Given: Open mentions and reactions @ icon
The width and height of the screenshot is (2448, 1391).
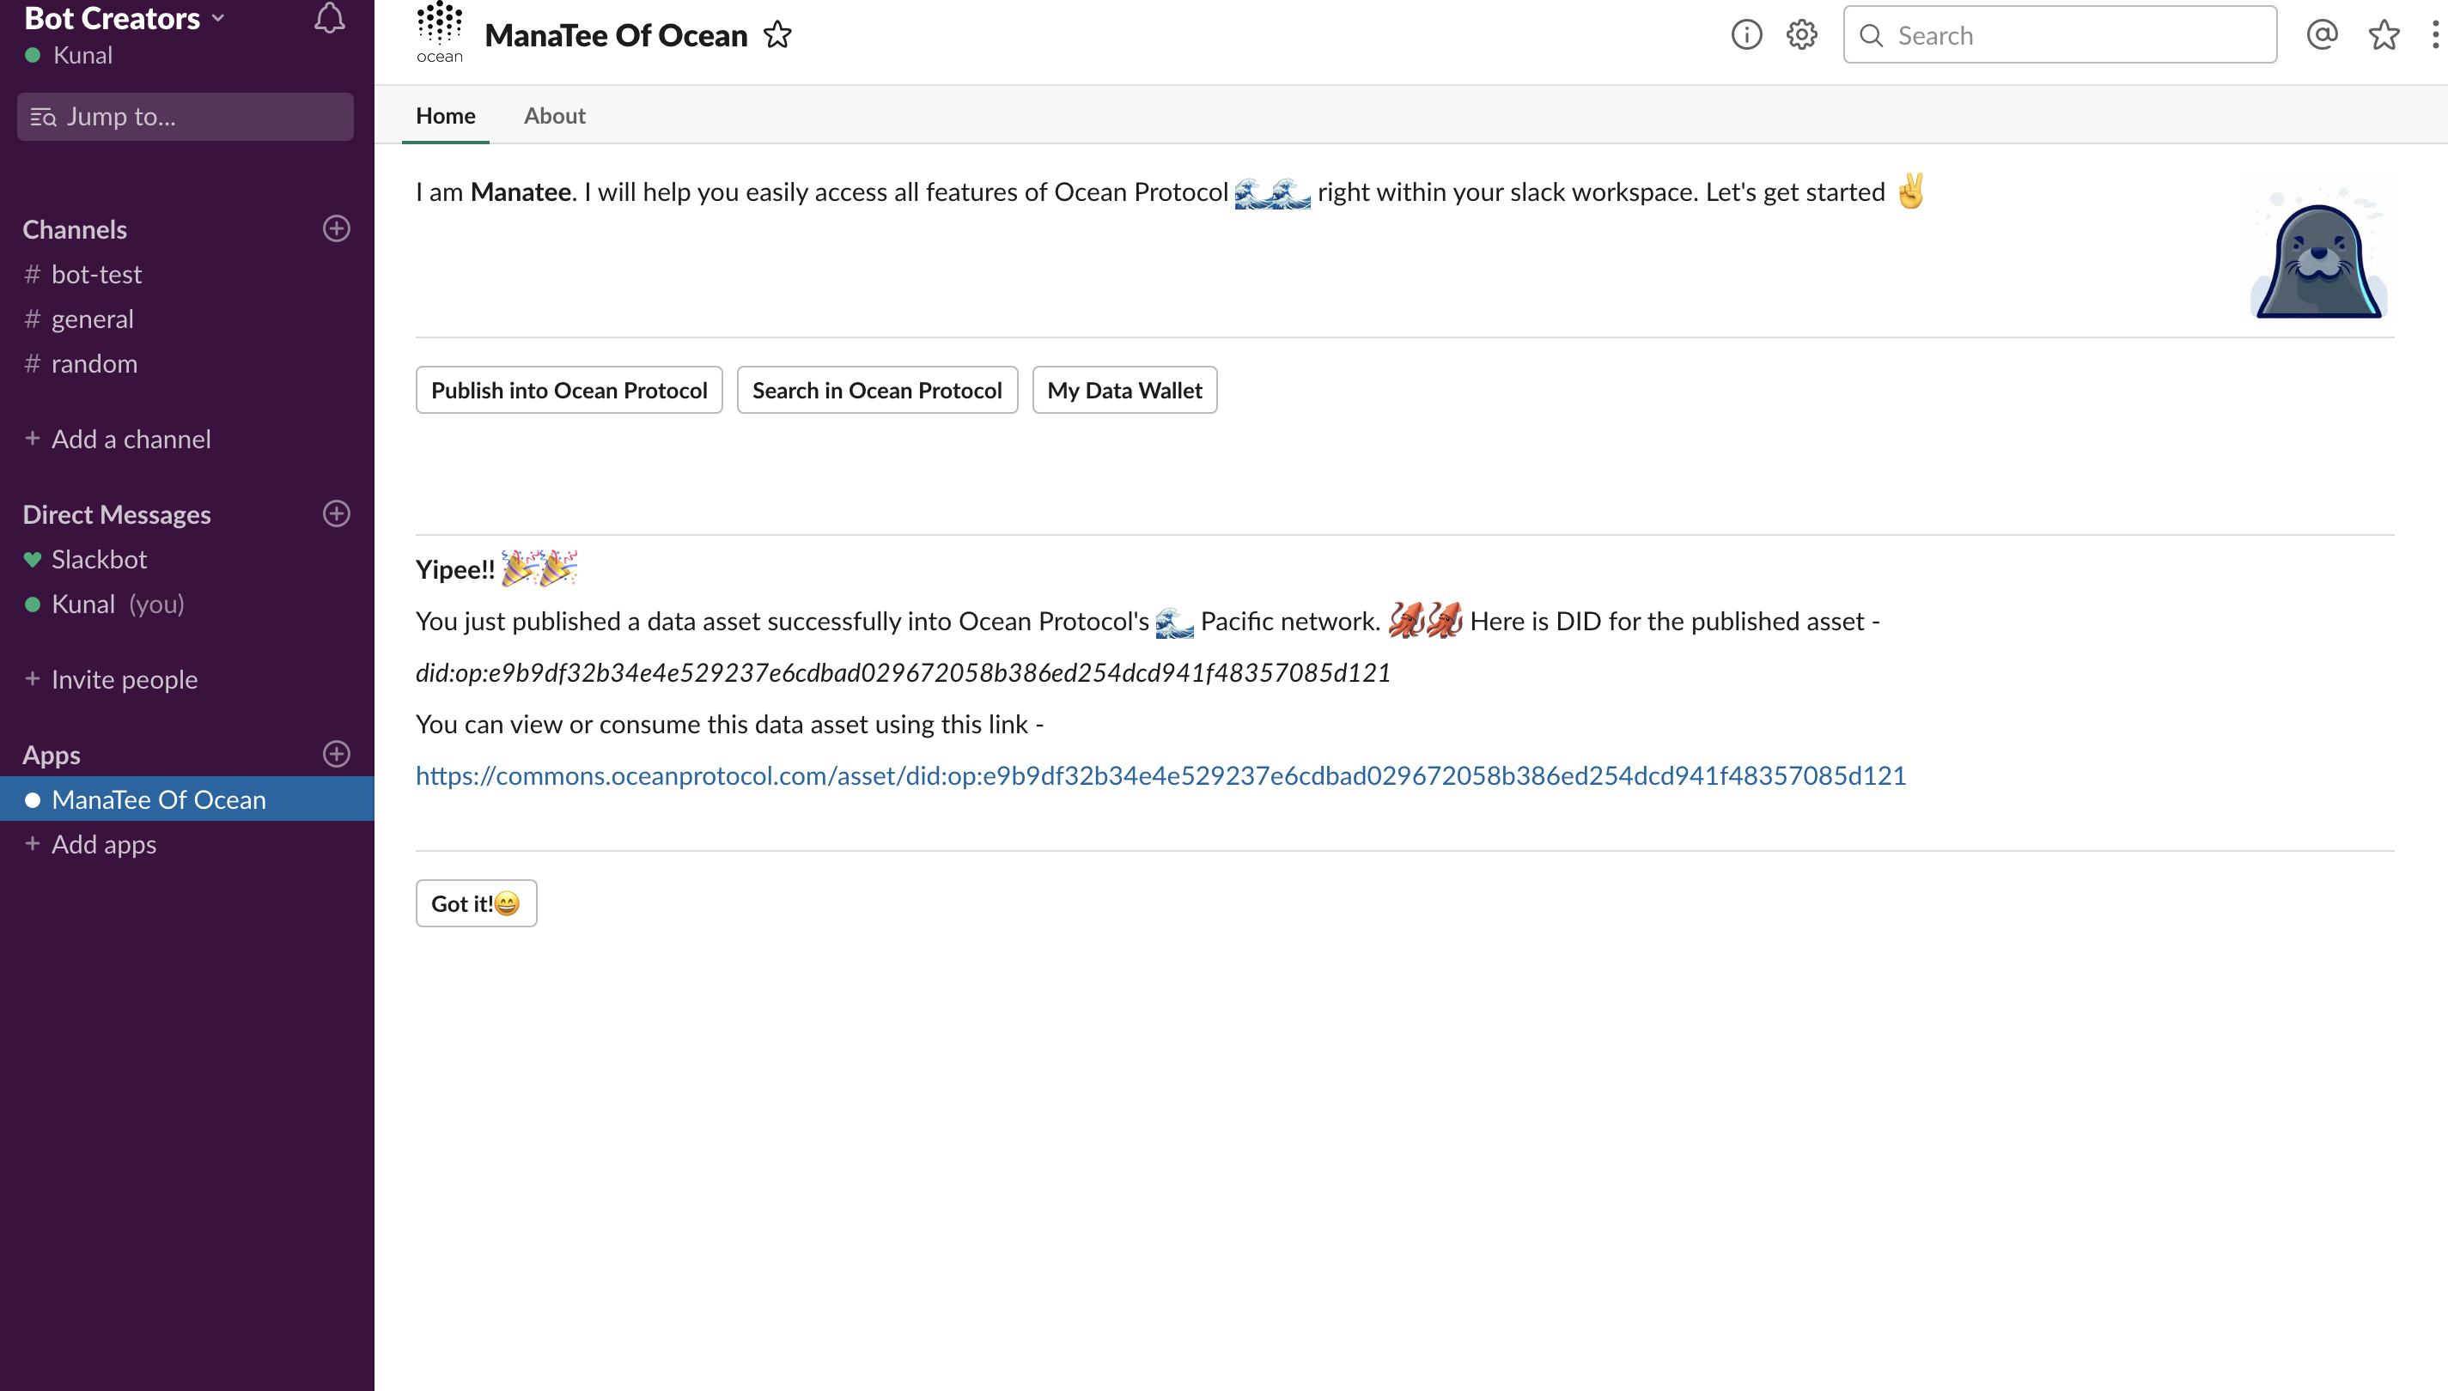Looking at the screenshot, I should coord(2322,35).
